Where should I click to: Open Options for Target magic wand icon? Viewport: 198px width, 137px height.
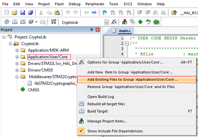point(114,22)
